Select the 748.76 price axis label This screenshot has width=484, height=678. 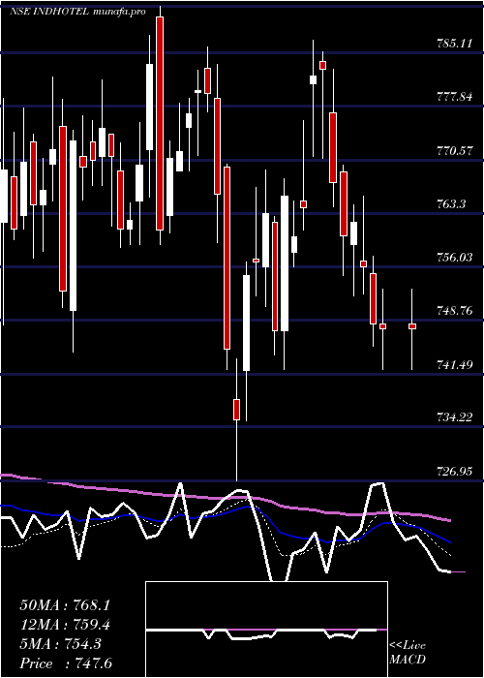tap(454, 311)
